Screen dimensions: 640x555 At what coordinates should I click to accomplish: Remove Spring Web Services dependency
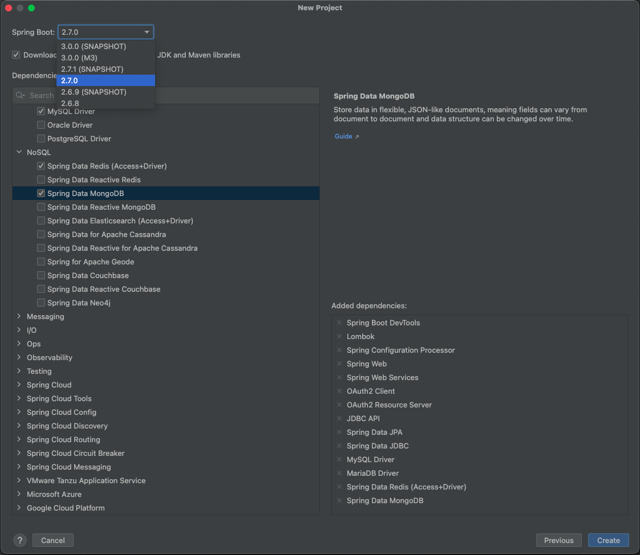coord(339,377)
